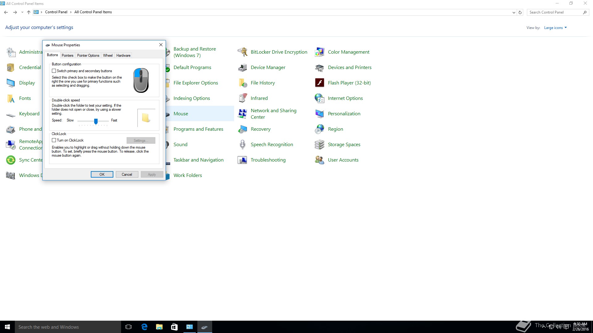Open the Administrative Tools icon

coord(11,52)
